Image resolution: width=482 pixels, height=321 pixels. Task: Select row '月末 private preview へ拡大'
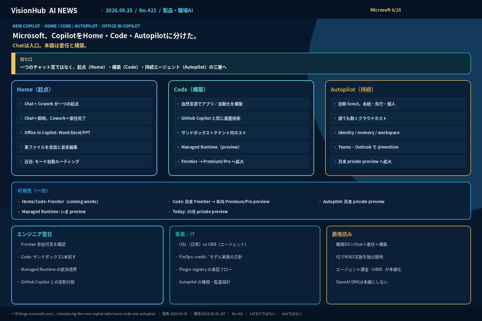pos(398,161)
